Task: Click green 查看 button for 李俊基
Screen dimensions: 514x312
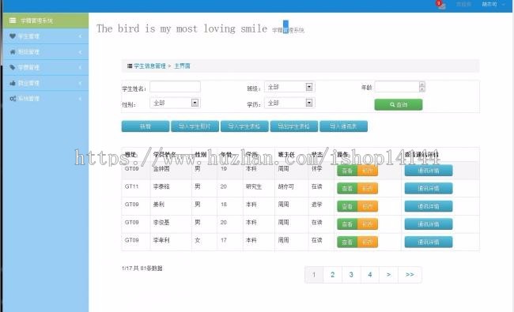Action: click(x=347, y=224)
